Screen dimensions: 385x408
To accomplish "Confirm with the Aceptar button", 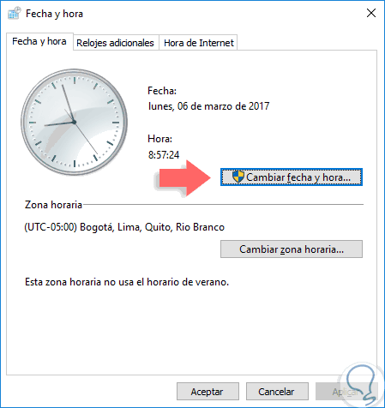I will pos(208,392).
